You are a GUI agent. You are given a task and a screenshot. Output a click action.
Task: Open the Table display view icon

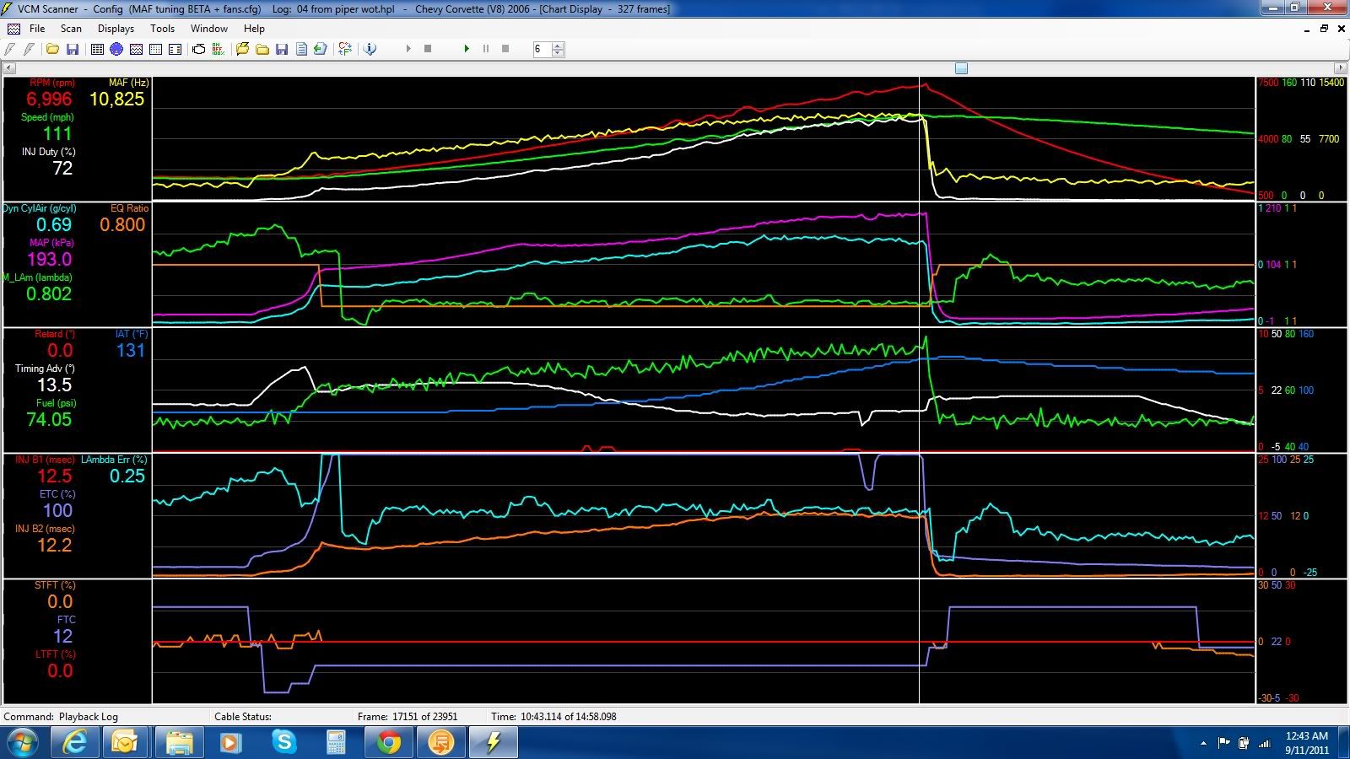97,49
